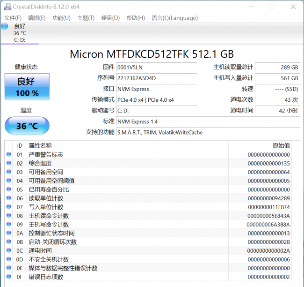
Task: Click the 36 °C temperature button
Action: pos(27,126)
